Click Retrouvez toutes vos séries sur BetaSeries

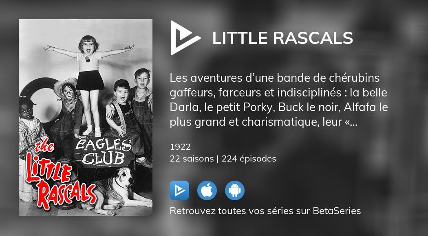pos(265,211)
